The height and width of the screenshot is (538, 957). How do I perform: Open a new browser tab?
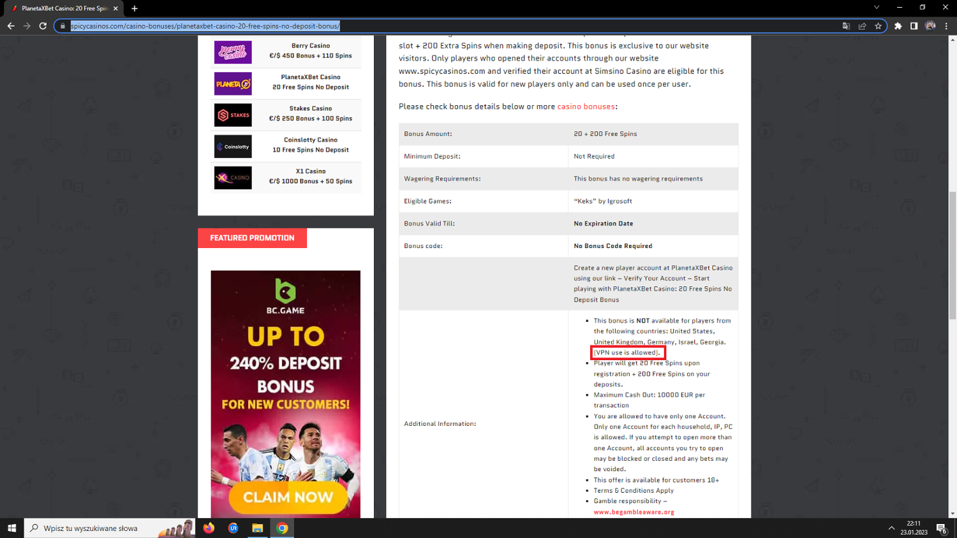[x=135, y=8]
